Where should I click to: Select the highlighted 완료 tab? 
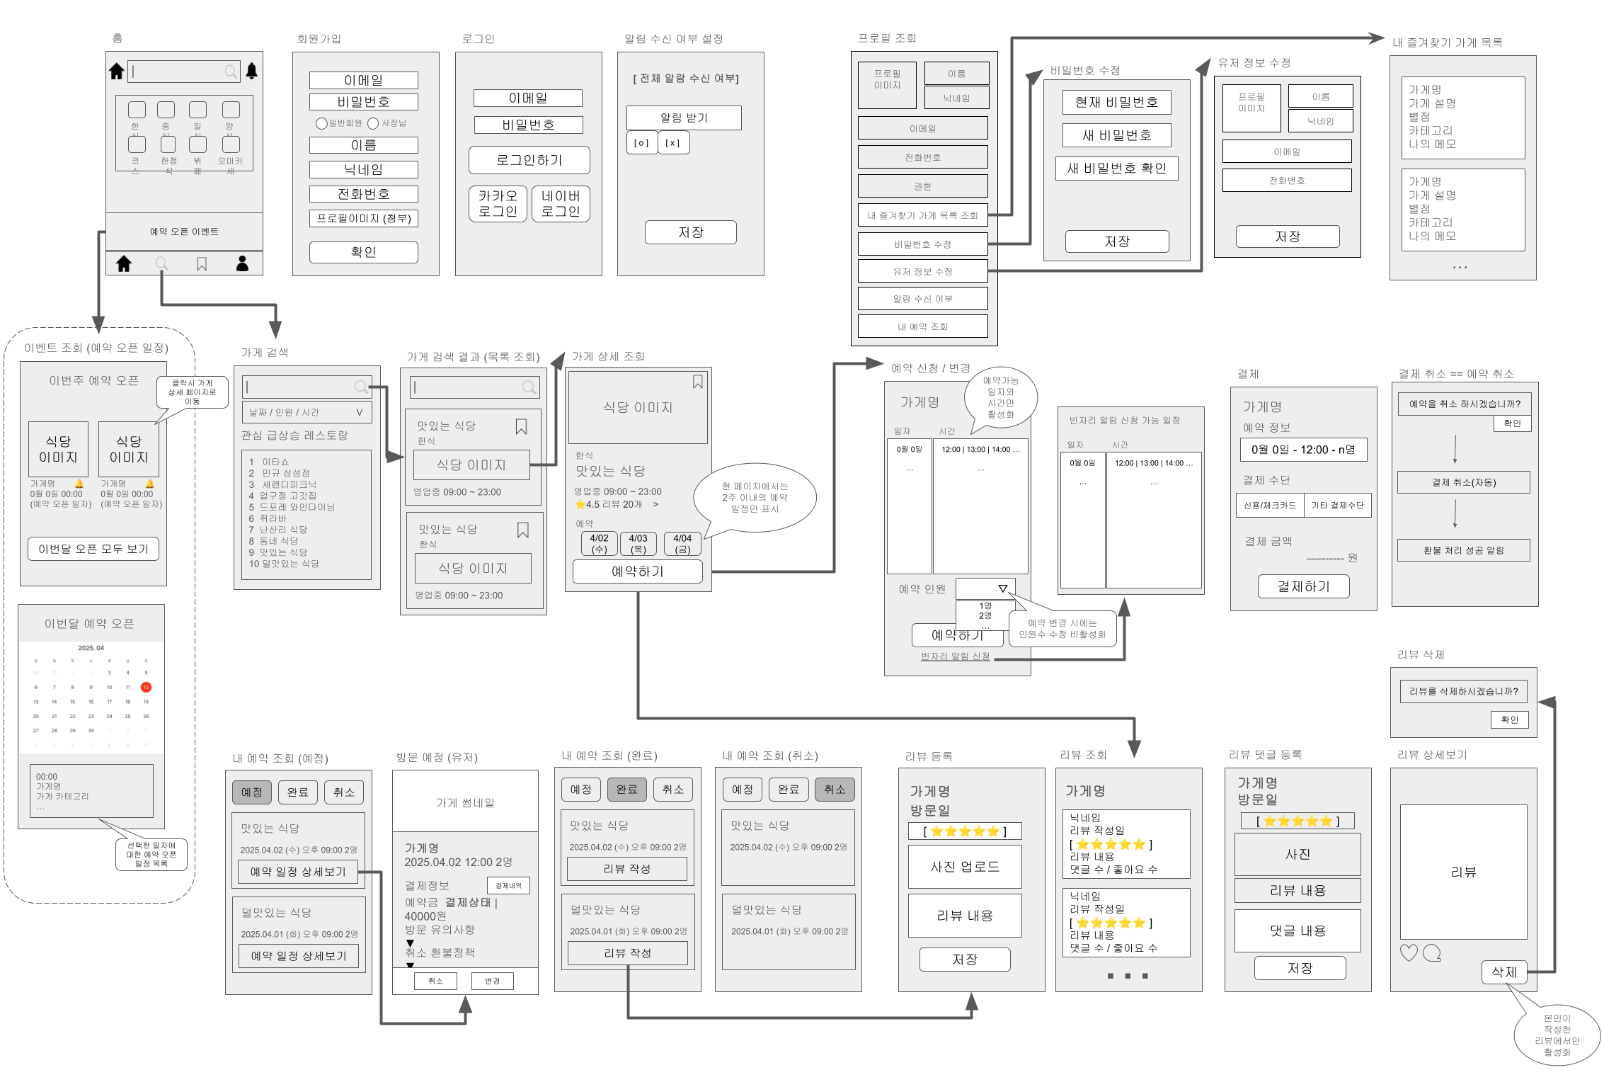point(626,789)
